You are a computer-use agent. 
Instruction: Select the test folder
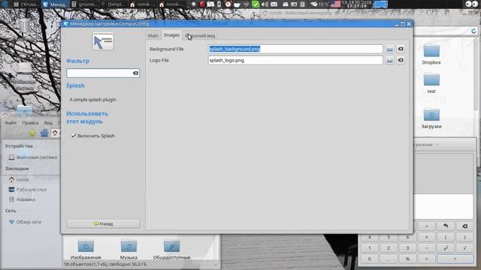[431, 83]
